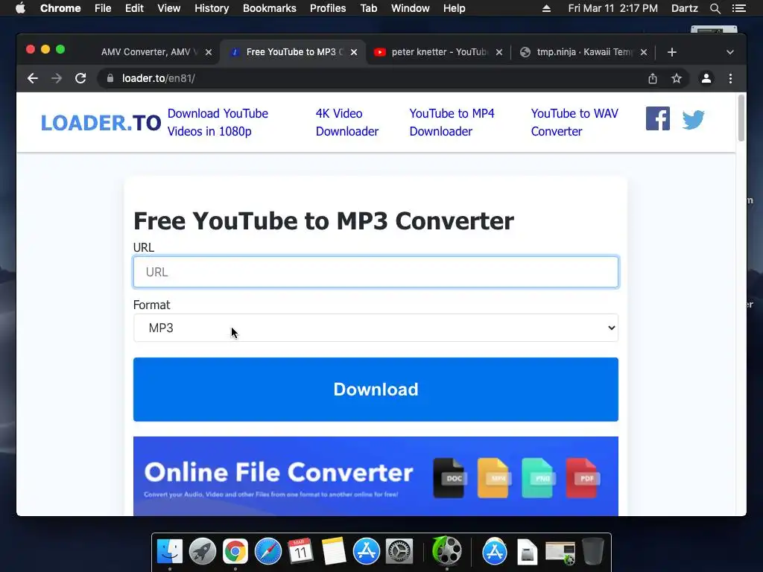Open the Facebook page icon
Image resolution: width=763 pixels, height=572 pixels.
tap(657, 118)
